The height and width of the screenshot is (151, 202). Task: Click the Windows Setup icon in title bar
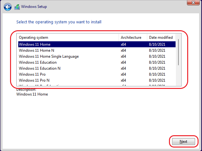pos(17,7)
